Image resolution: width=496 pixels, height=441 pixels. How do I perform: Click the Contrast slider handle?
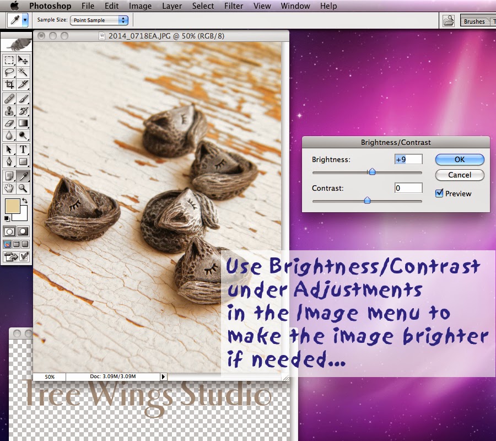tap(367, 200)
